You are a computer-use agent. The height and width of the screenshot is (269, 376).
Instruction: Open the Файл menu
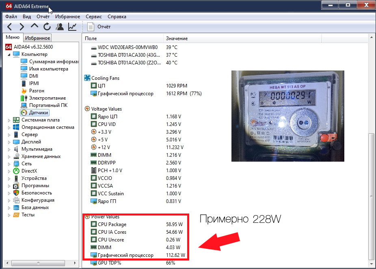[11, 17]
